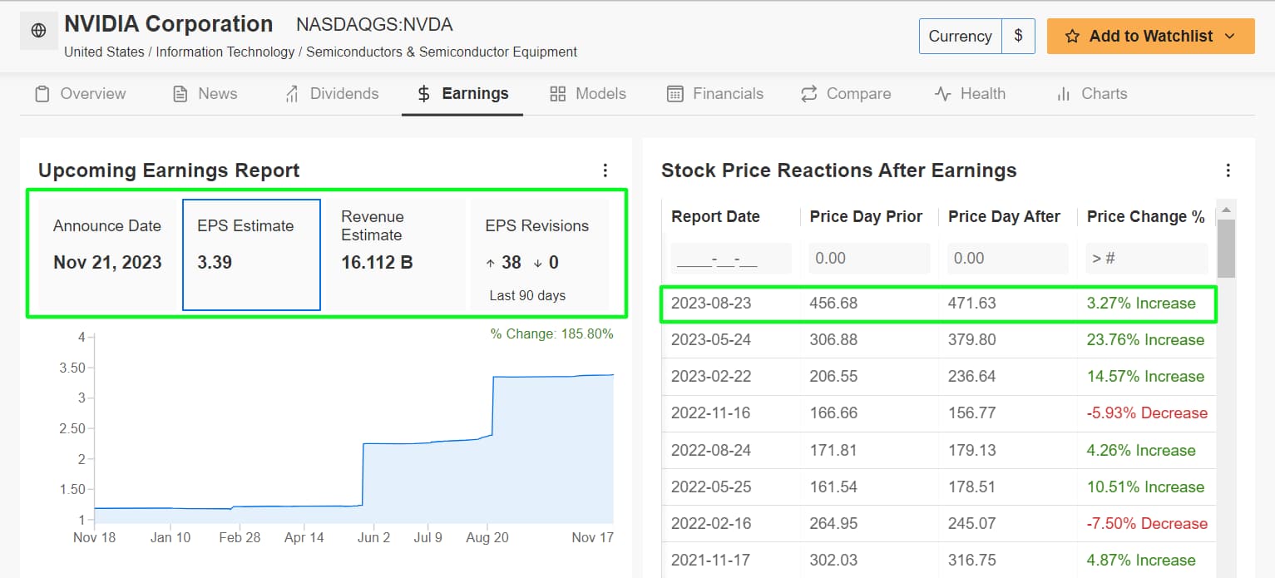This screenshot has height=578, width=1275.
Task: Go to the Dividends tab
Action: (x=331, y=94)
